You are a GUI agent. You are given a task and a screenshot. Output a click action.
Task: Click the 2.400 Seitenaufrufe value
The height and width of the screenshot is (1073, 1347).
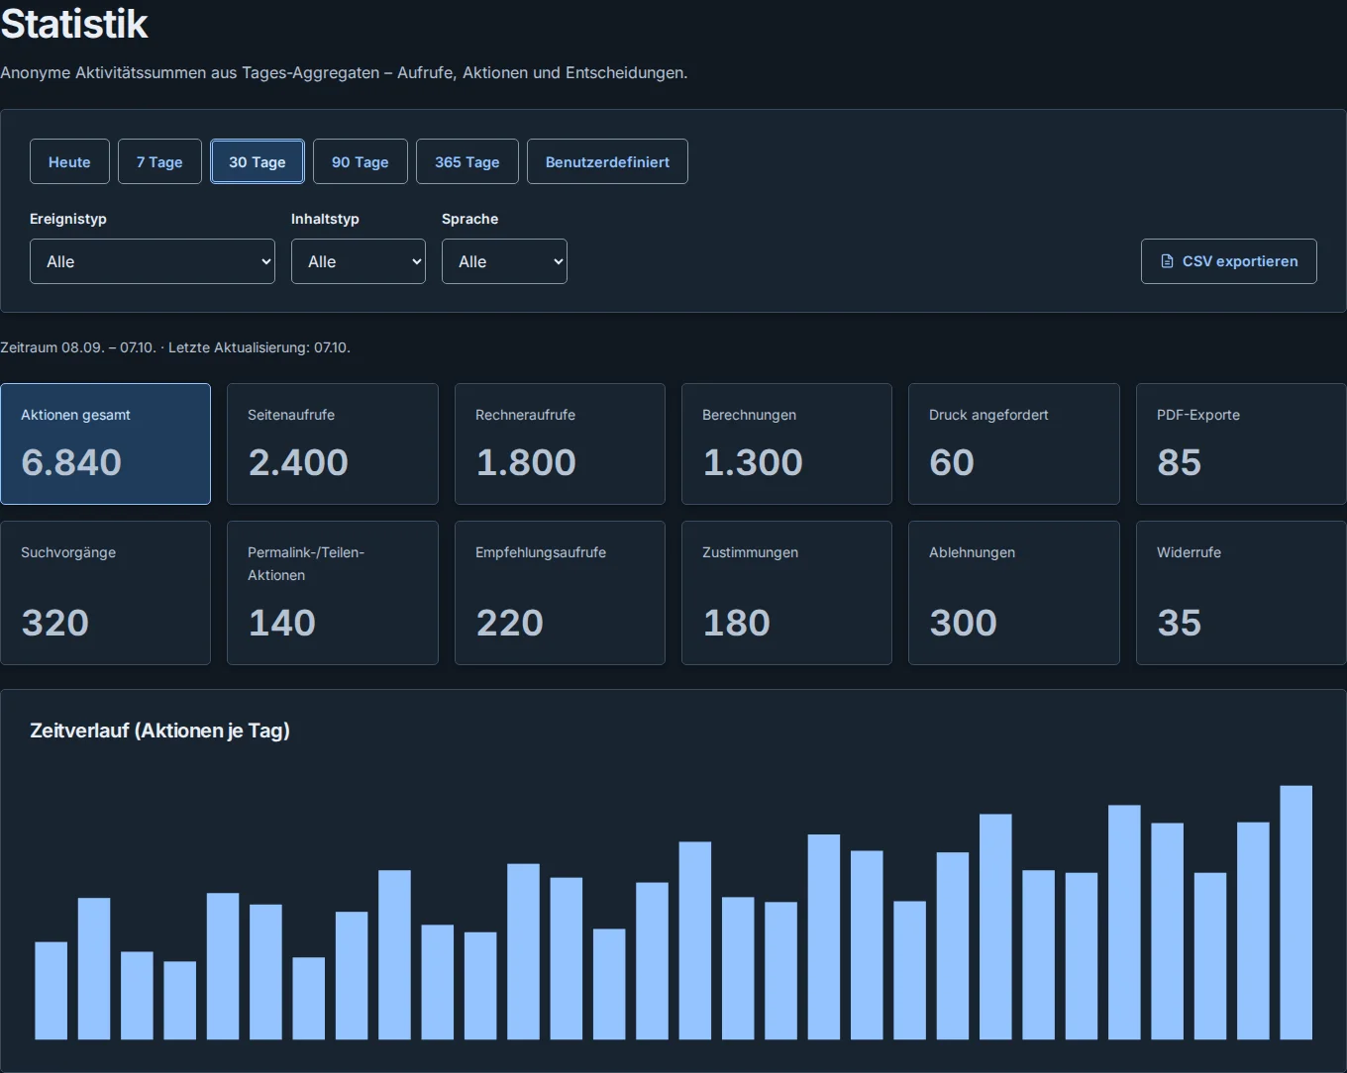click(x=298, y=462)
